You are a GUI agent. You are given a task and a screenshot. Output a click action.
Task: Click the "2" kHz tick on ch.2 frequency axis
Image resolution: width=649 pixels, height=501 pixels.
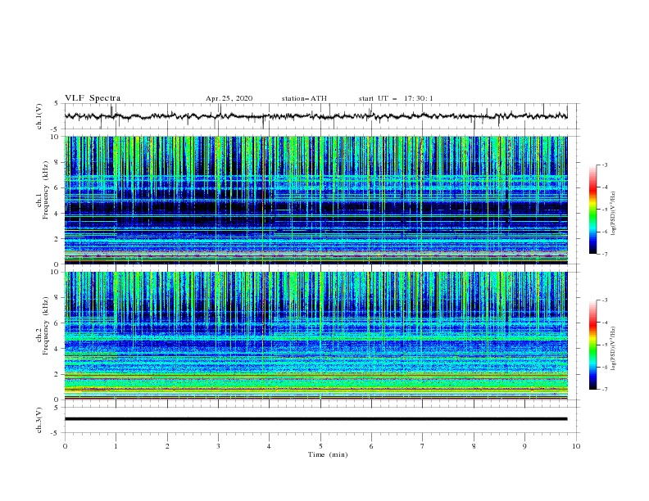[57, 374]
